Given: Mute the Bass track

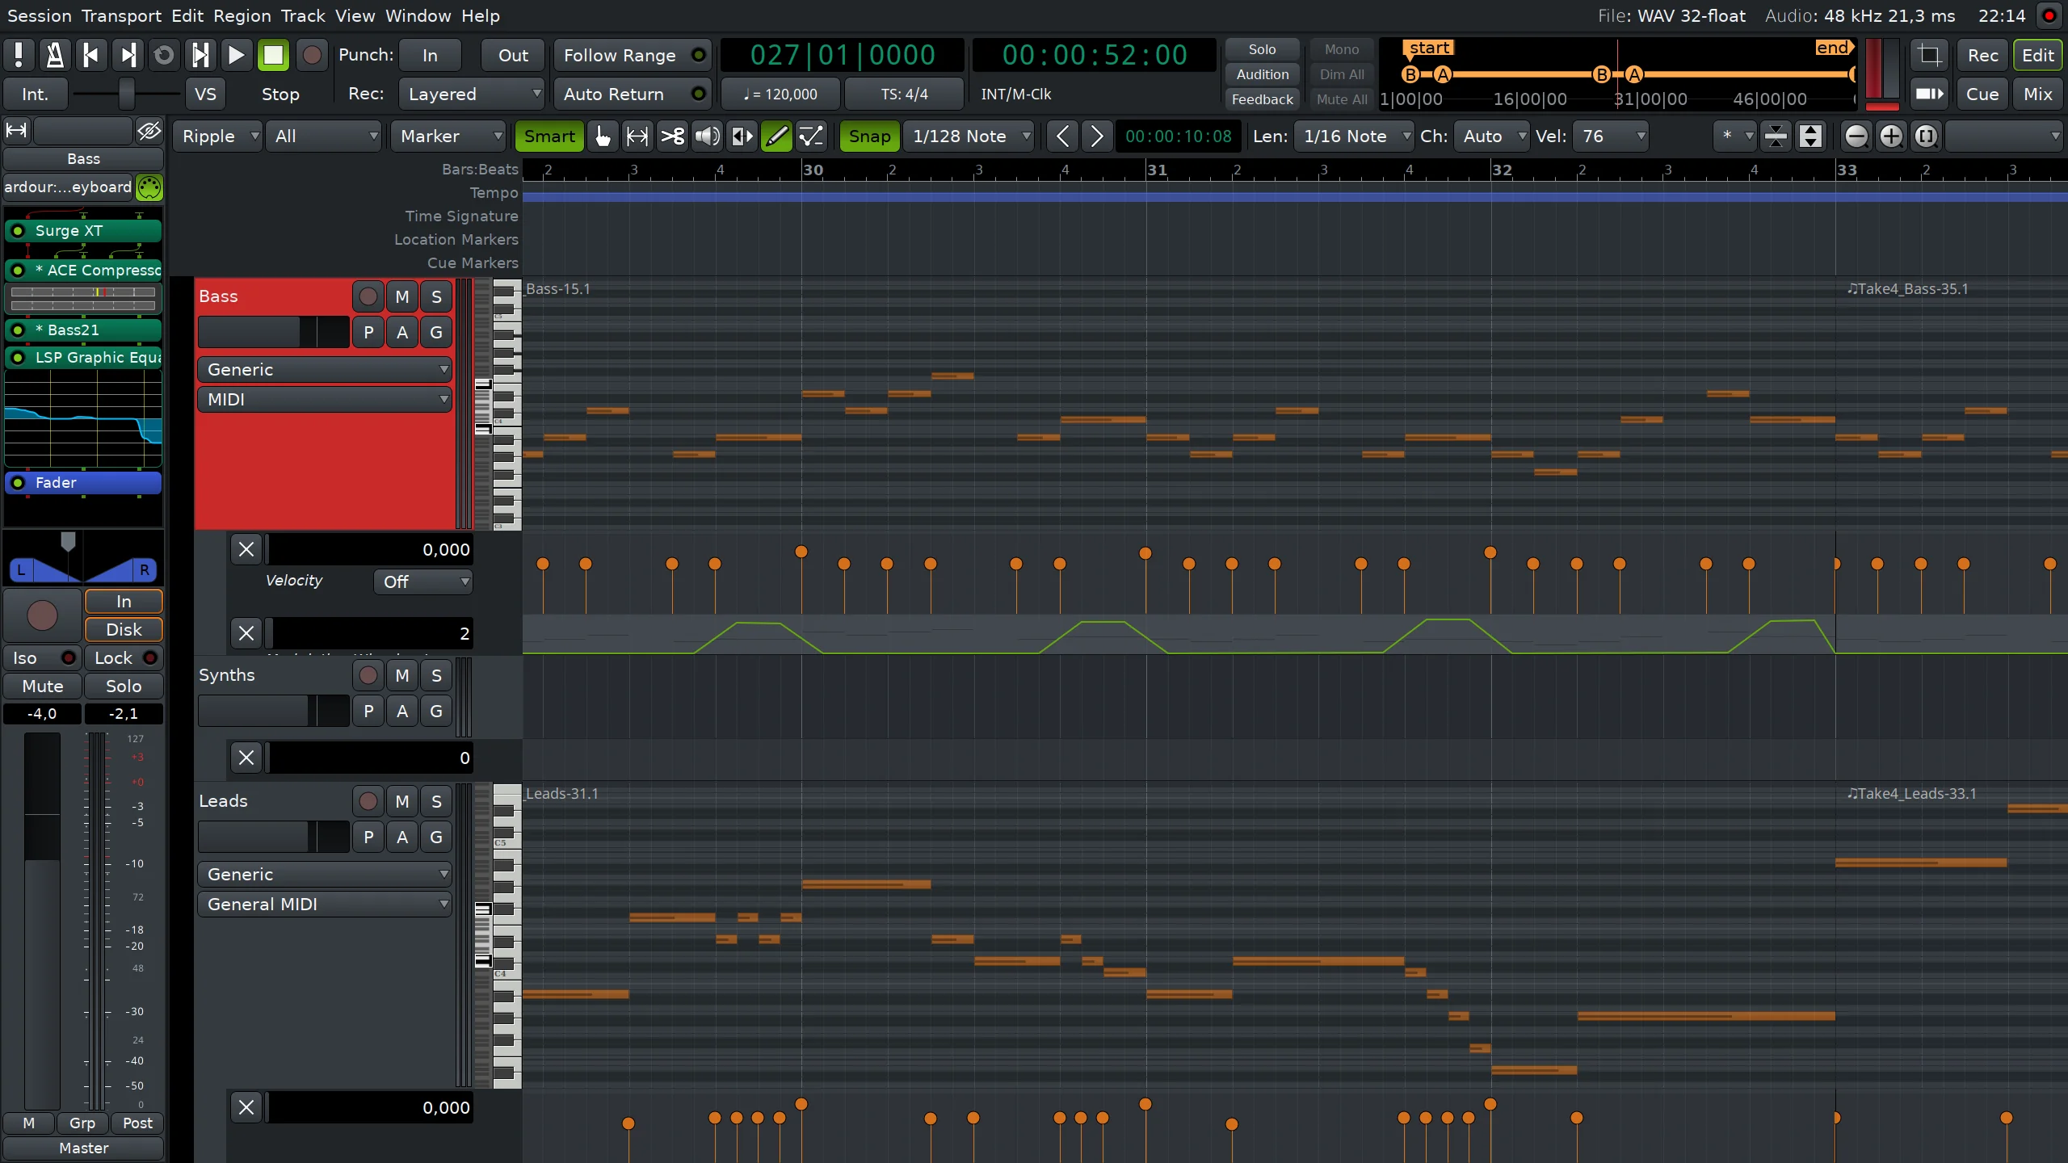Looking at the screenshot, I should pos(402,296).
